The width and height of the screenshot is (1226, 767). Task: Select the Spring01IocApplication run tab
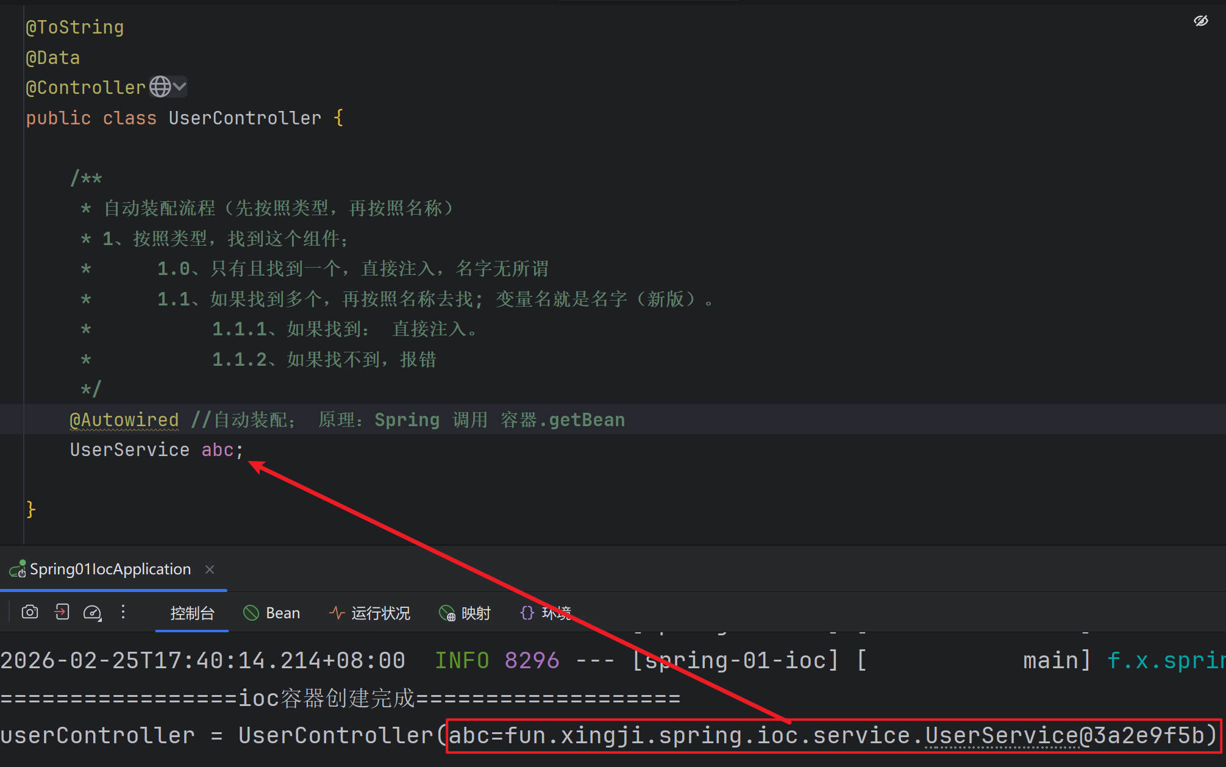[x=110, y=569]
